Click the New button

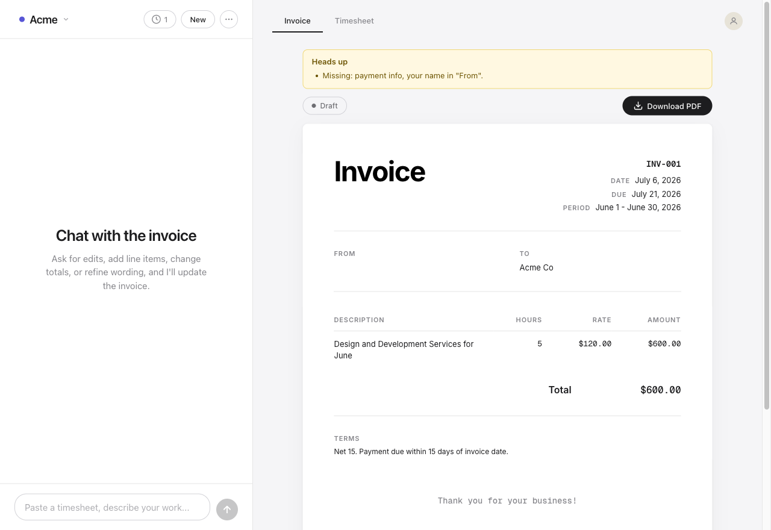[x=198, y=19]
